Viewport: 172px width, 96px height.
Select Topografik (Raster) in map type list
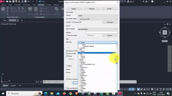click(x=88, y=46)
